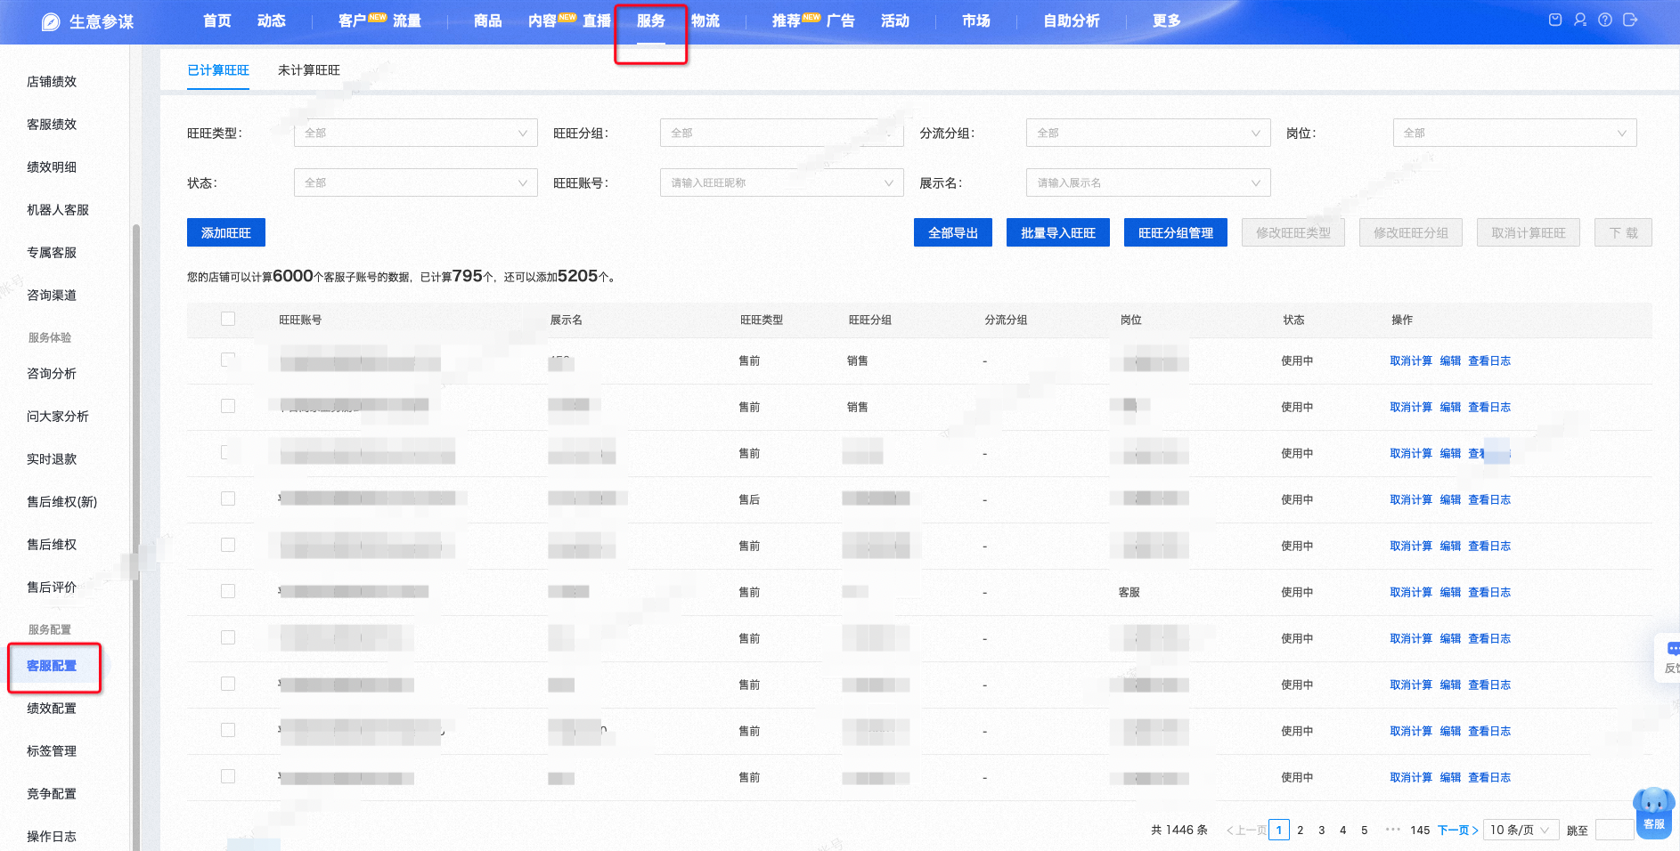This screenshot has height=851, width=1680.
Task: Open the 10 条/页 page size dropdown
Action: click(x=1521, y=830)
